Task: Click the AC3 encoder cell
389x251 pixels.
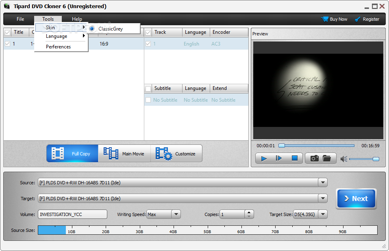Action: click(215, 44)
